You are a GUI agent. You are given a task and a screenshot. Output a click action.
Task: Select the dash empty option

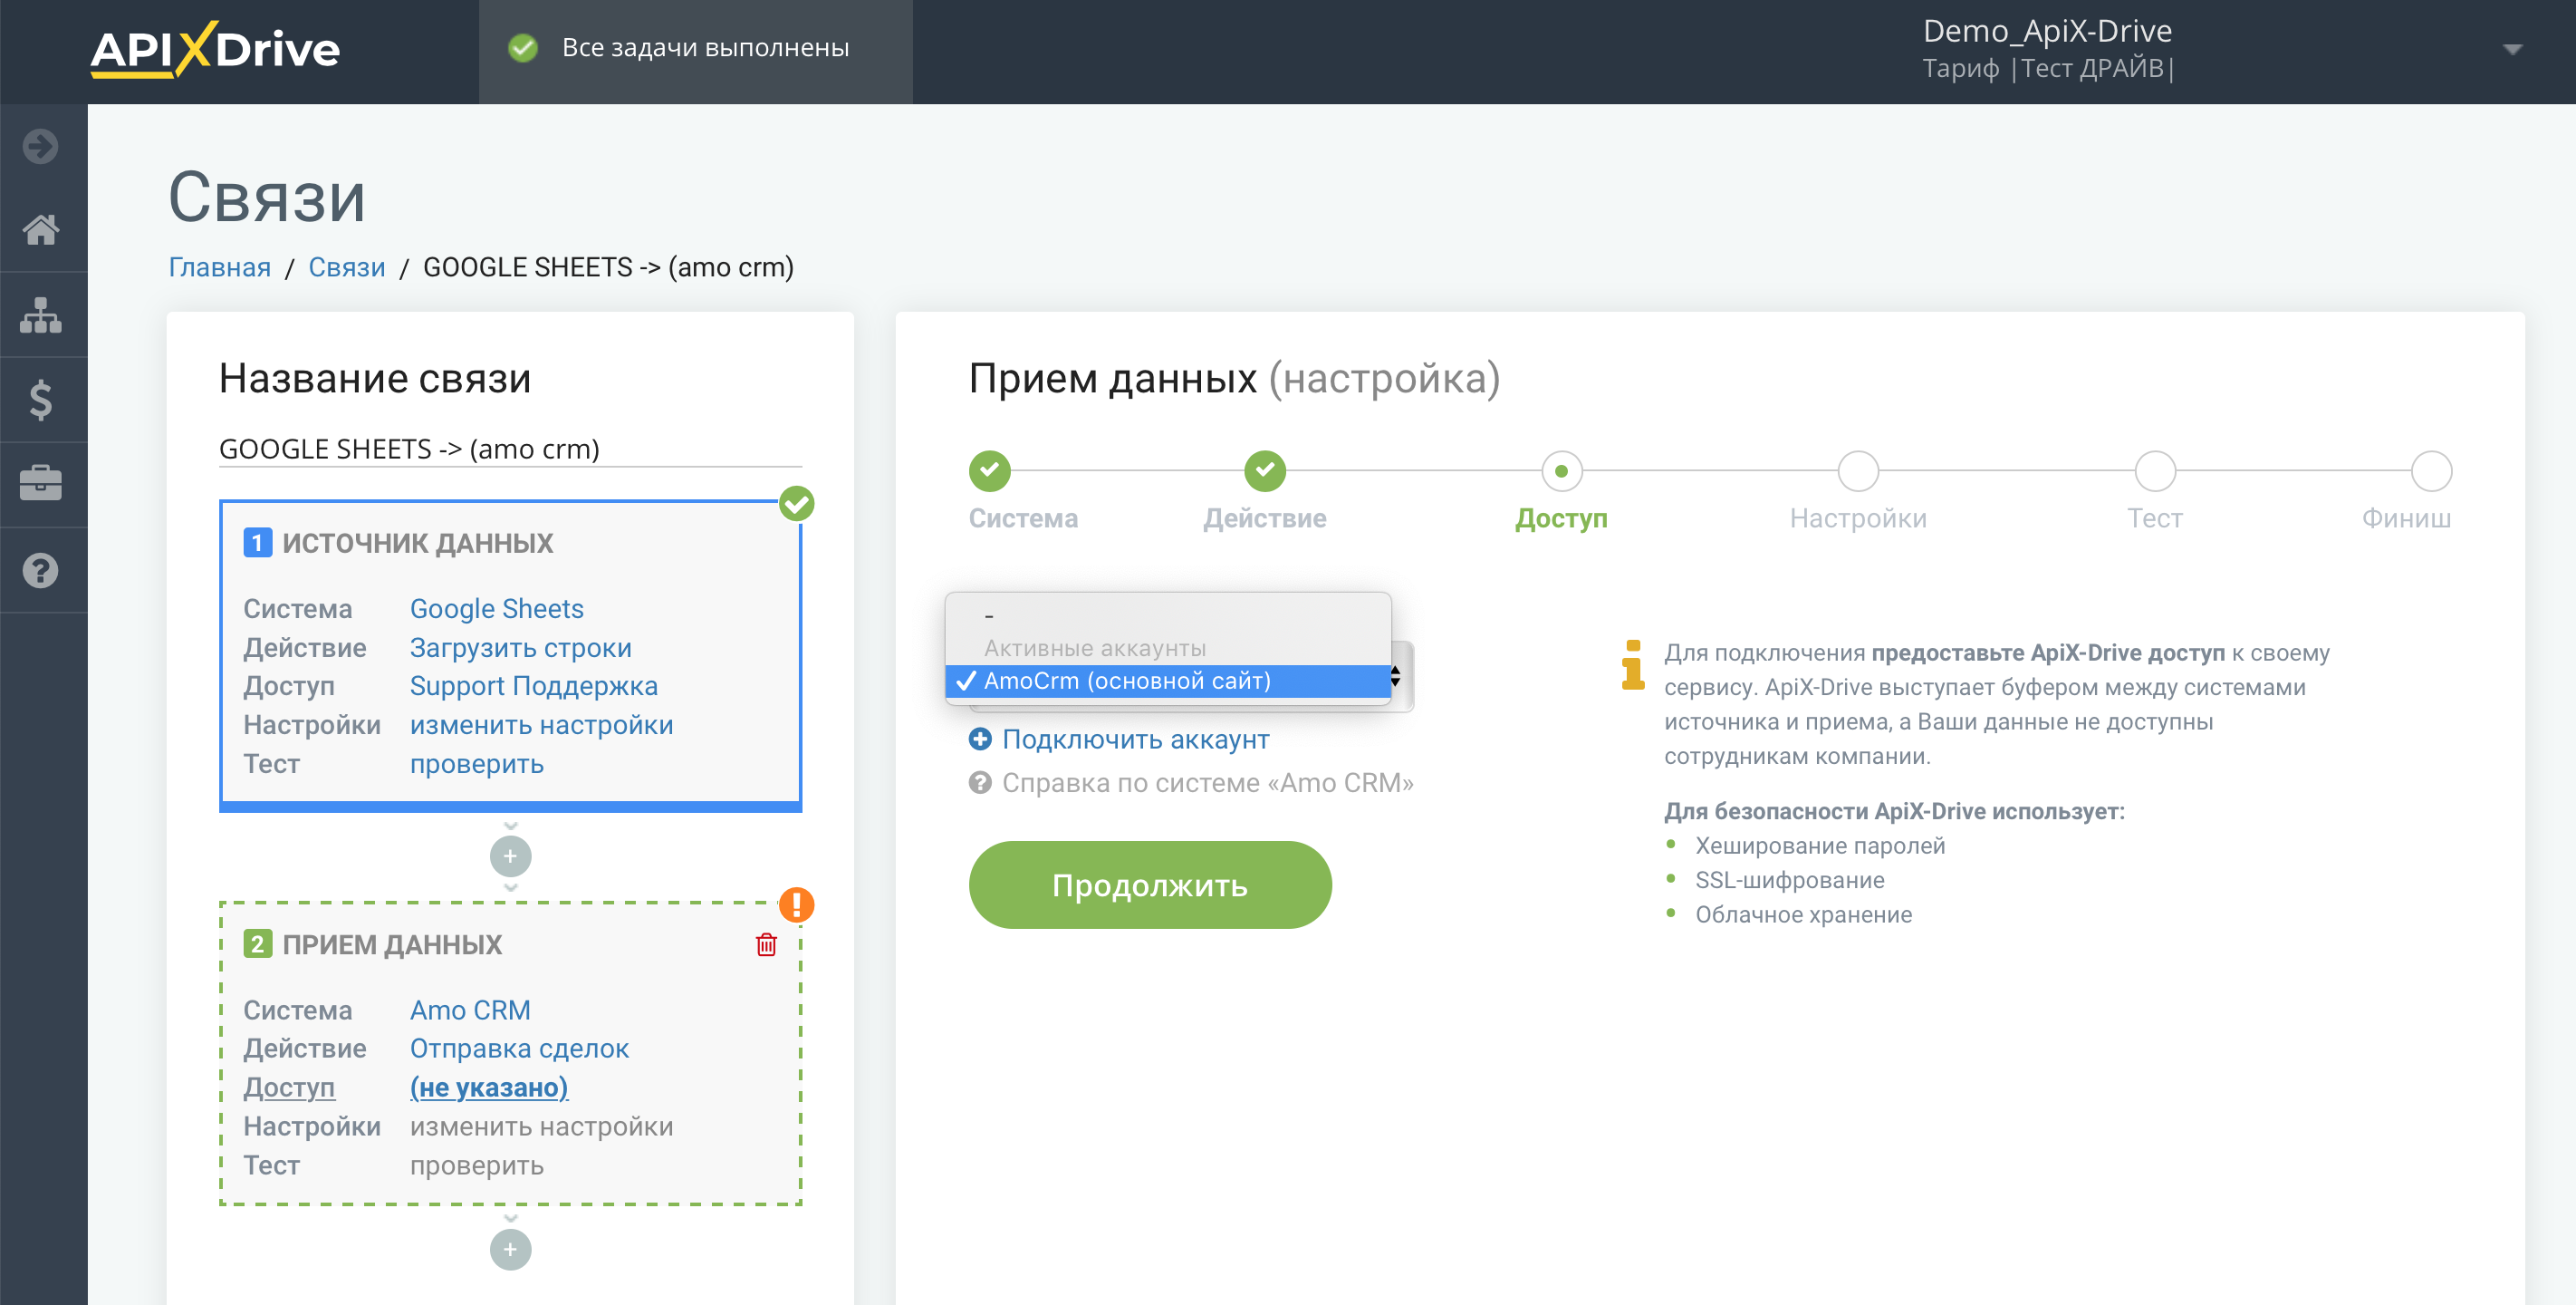coord(1167,615)
